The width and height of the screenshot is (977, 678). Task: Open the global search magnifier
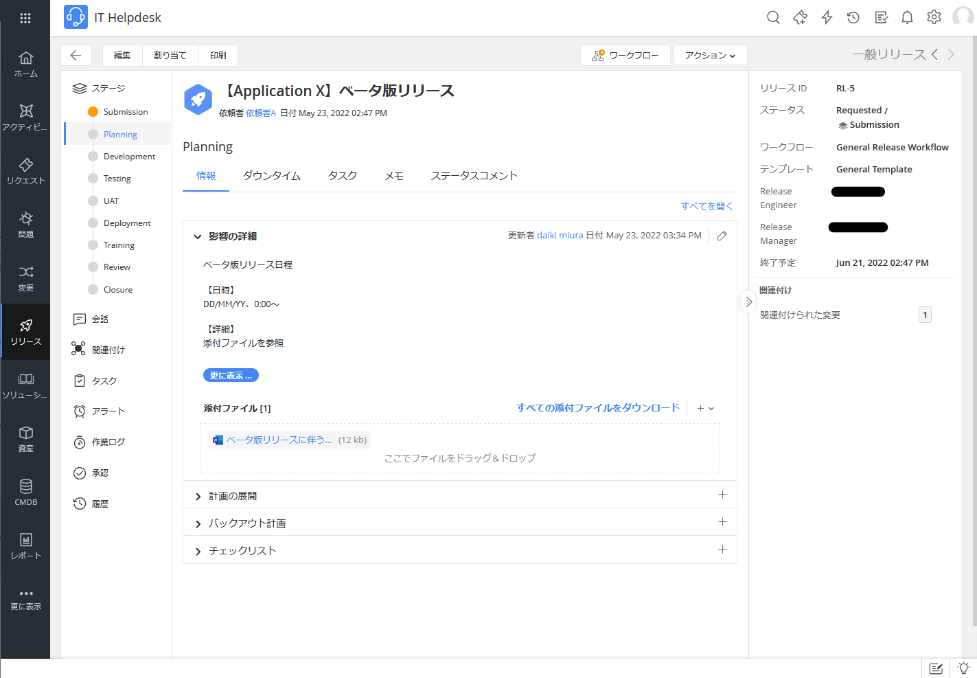click(x=773, y=17)
